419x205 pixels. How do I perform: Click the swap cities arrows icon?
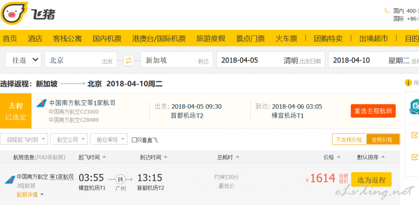coord(129,60)
